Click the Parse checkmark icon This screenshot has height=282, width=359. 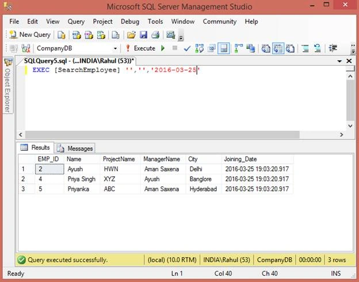tap(187, 48)
